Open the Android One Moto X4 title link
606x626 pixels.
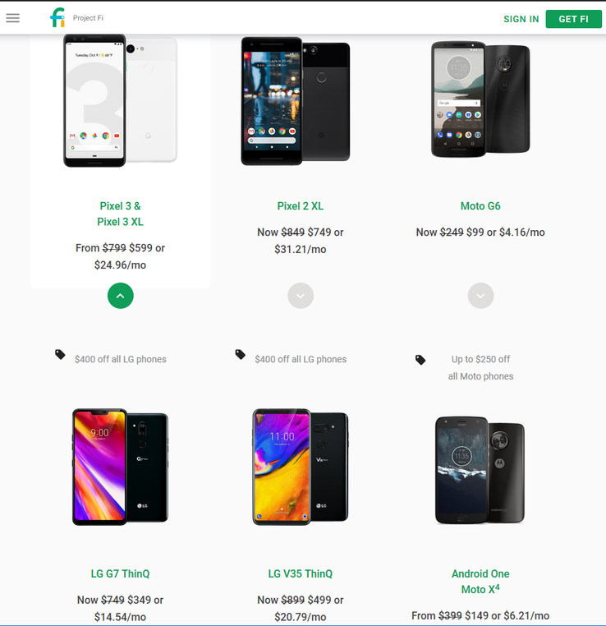(480, 582)
